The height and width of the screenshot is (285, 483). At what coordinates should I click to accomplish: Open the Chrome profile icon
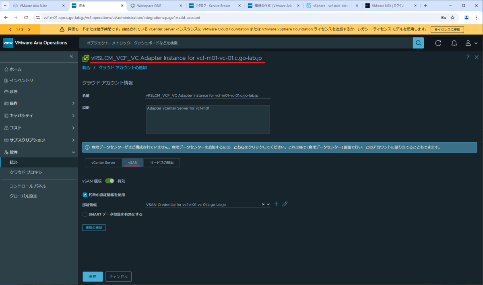[466, 18]
